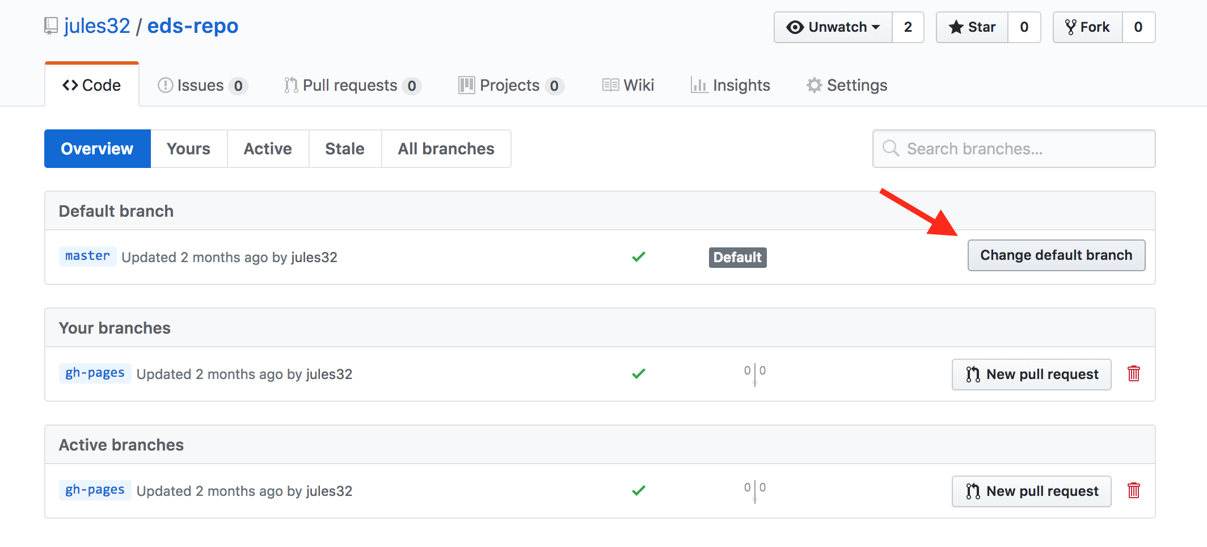Delete the gh-pages branch under Active branches
1207x547 pixels.
(x=1134, y=490)
